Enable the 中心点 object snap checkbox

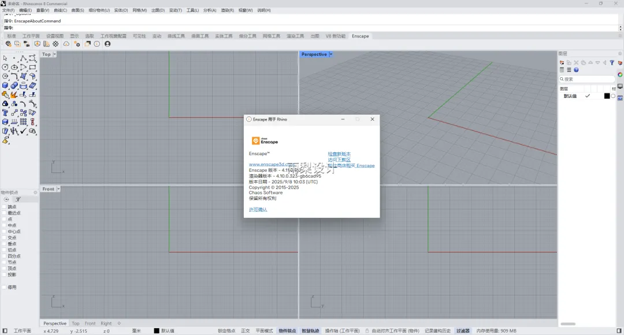[x=5, y=231]
